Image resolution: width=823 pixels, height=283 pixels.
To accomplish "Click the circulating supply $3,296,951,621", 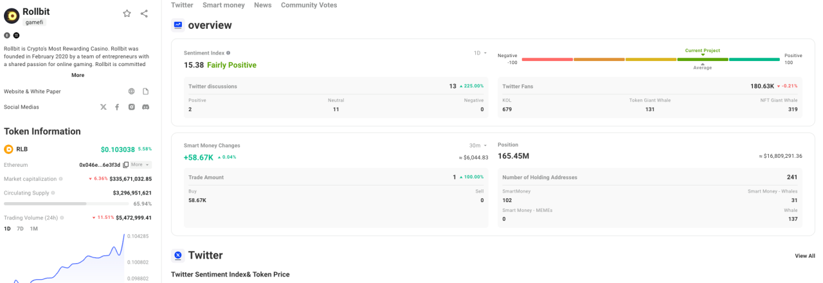I will click(x=132, y=193).
